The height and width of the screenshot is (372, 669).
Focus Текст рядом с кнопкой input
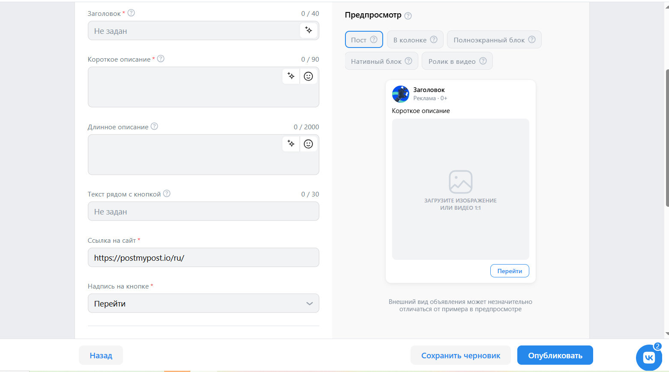point(204,211)
